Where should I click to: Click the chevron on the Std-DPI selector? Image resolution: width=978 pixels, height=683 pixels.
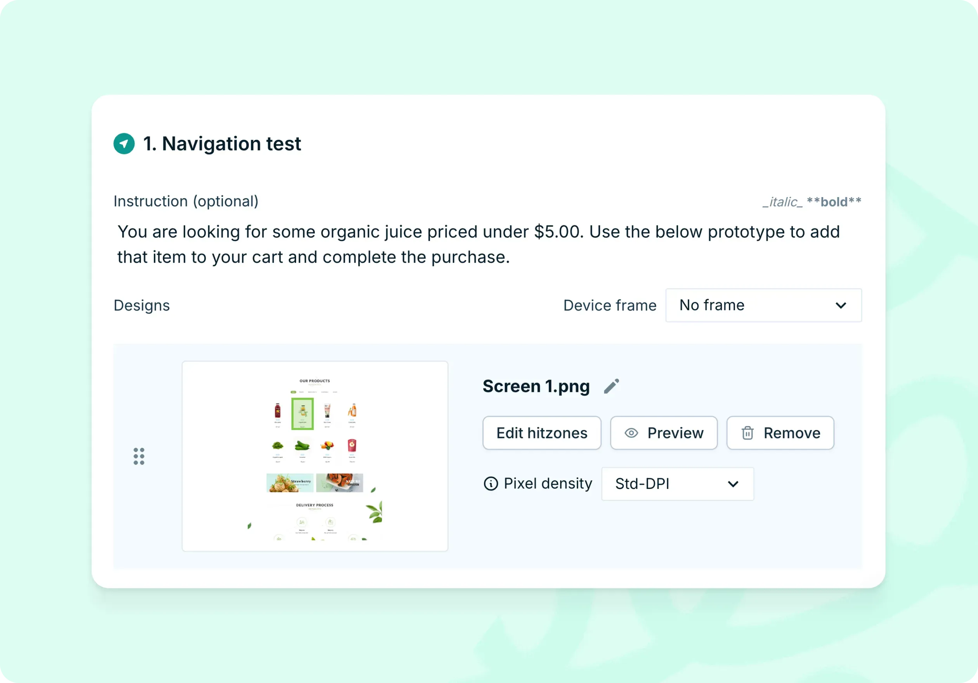tap(733, 484)
